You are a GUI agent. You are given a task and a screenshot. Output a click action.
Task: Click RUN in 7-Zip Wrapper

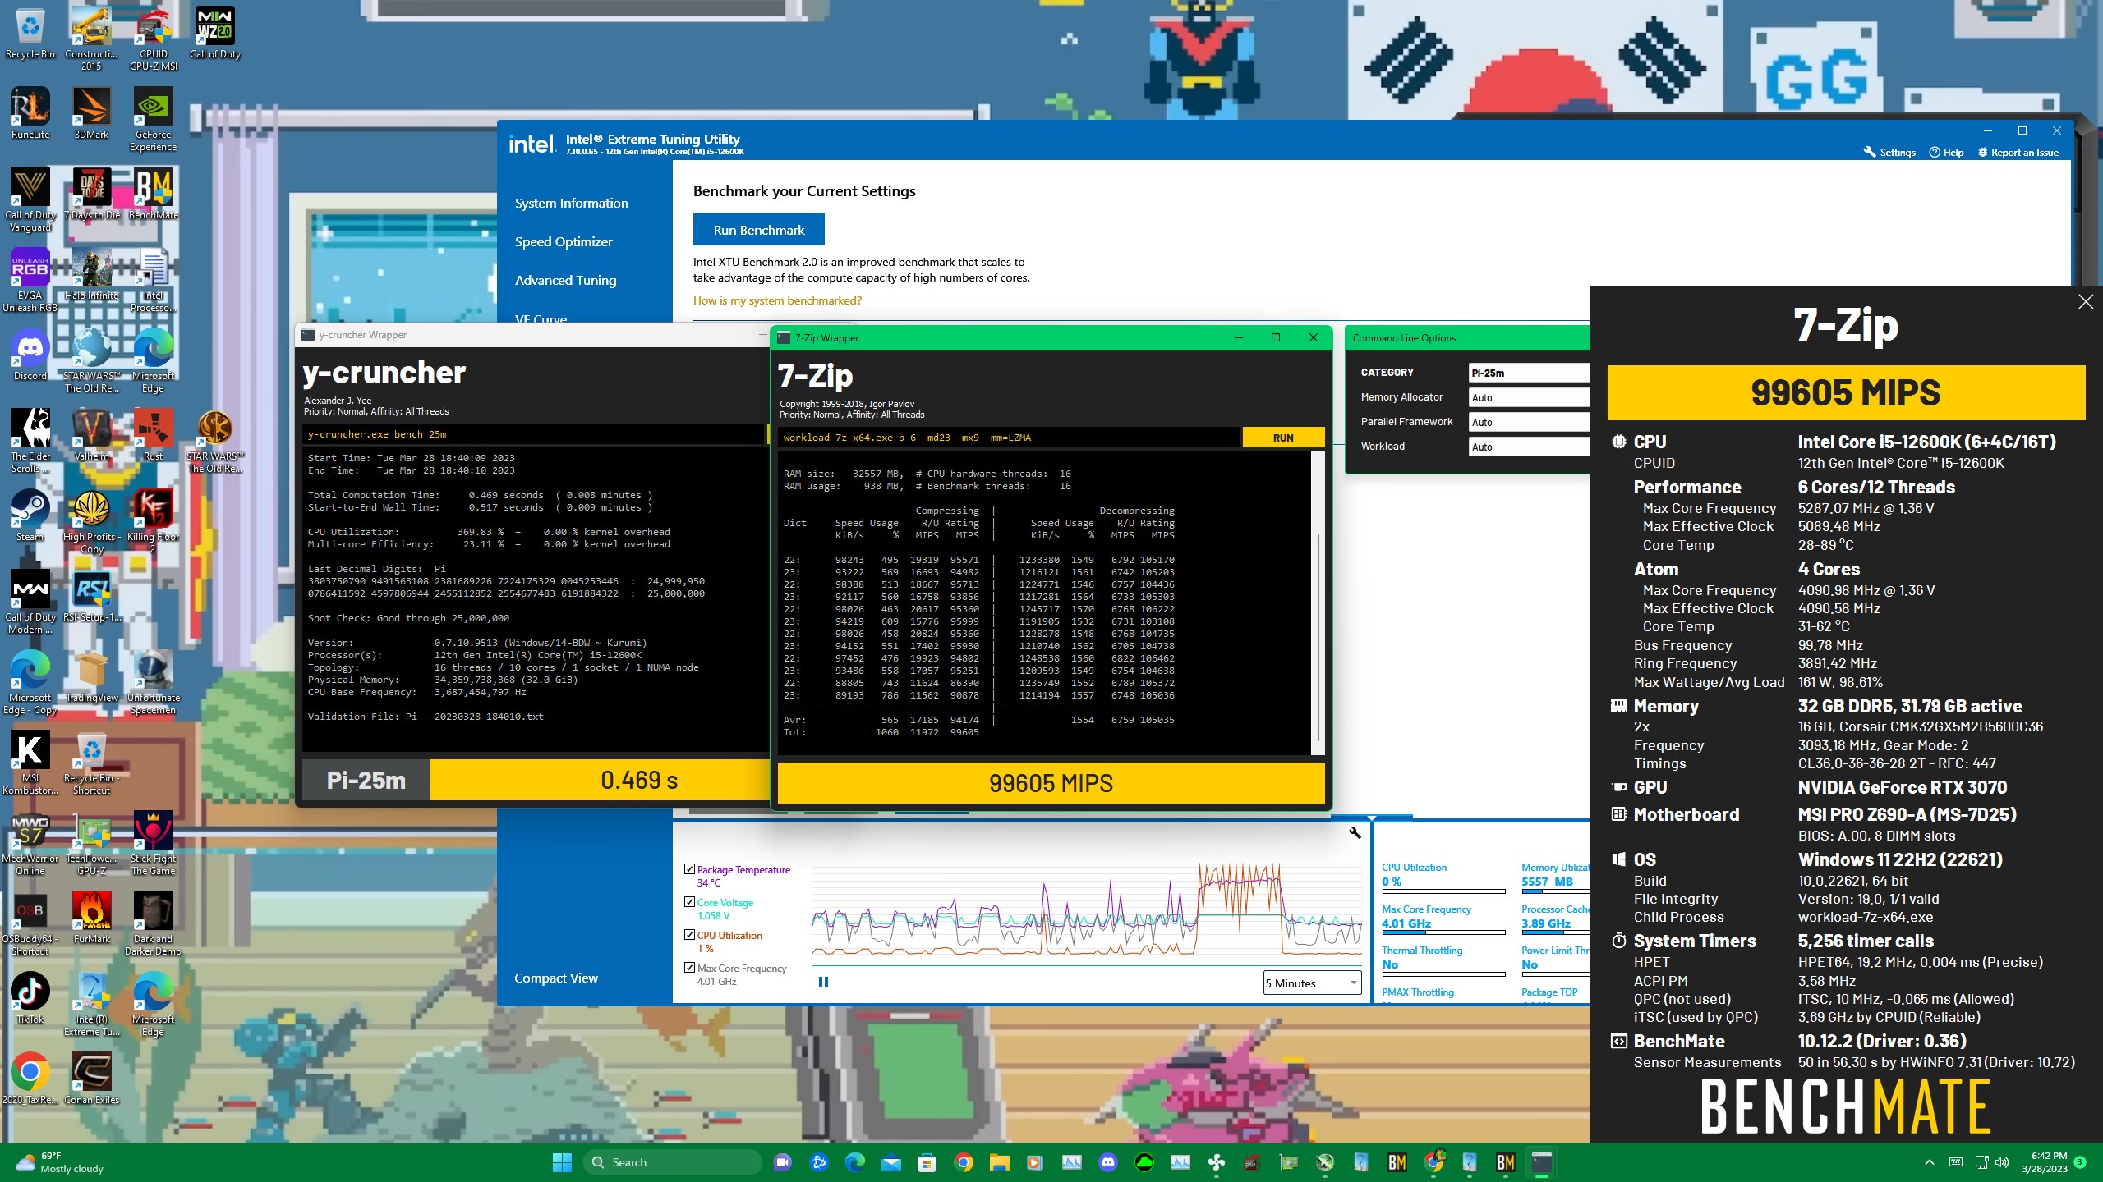click(x=1283, y=438)
